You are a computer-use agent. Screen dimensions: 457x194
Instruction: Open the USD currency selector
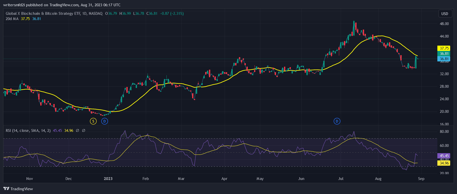445,14
